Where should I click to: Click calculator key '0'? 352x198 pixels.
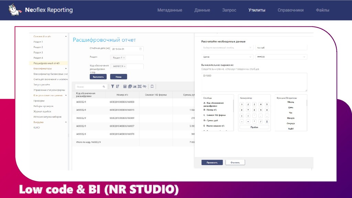point(267,110)
